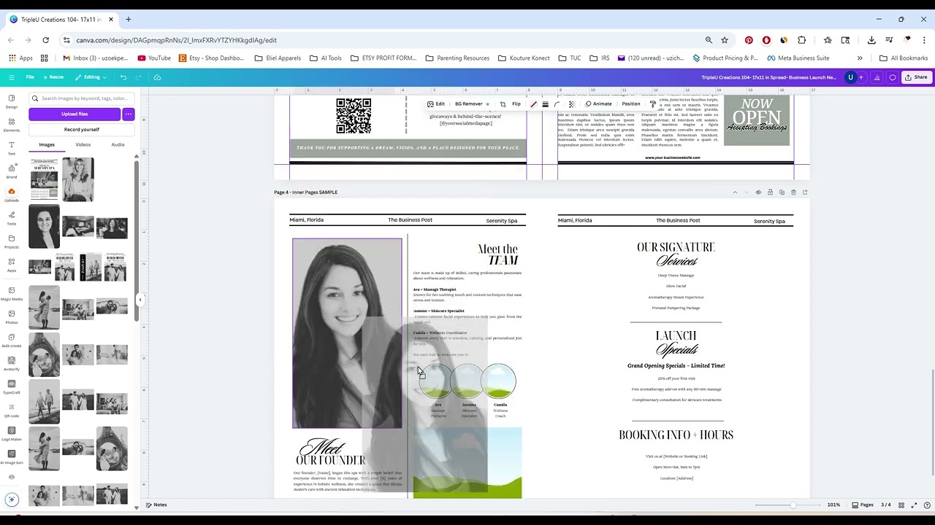Viewport: 935px width, 525px height.
Task: Check cloud save status icon
Action: pyautogui.click(x=157, y=77)
